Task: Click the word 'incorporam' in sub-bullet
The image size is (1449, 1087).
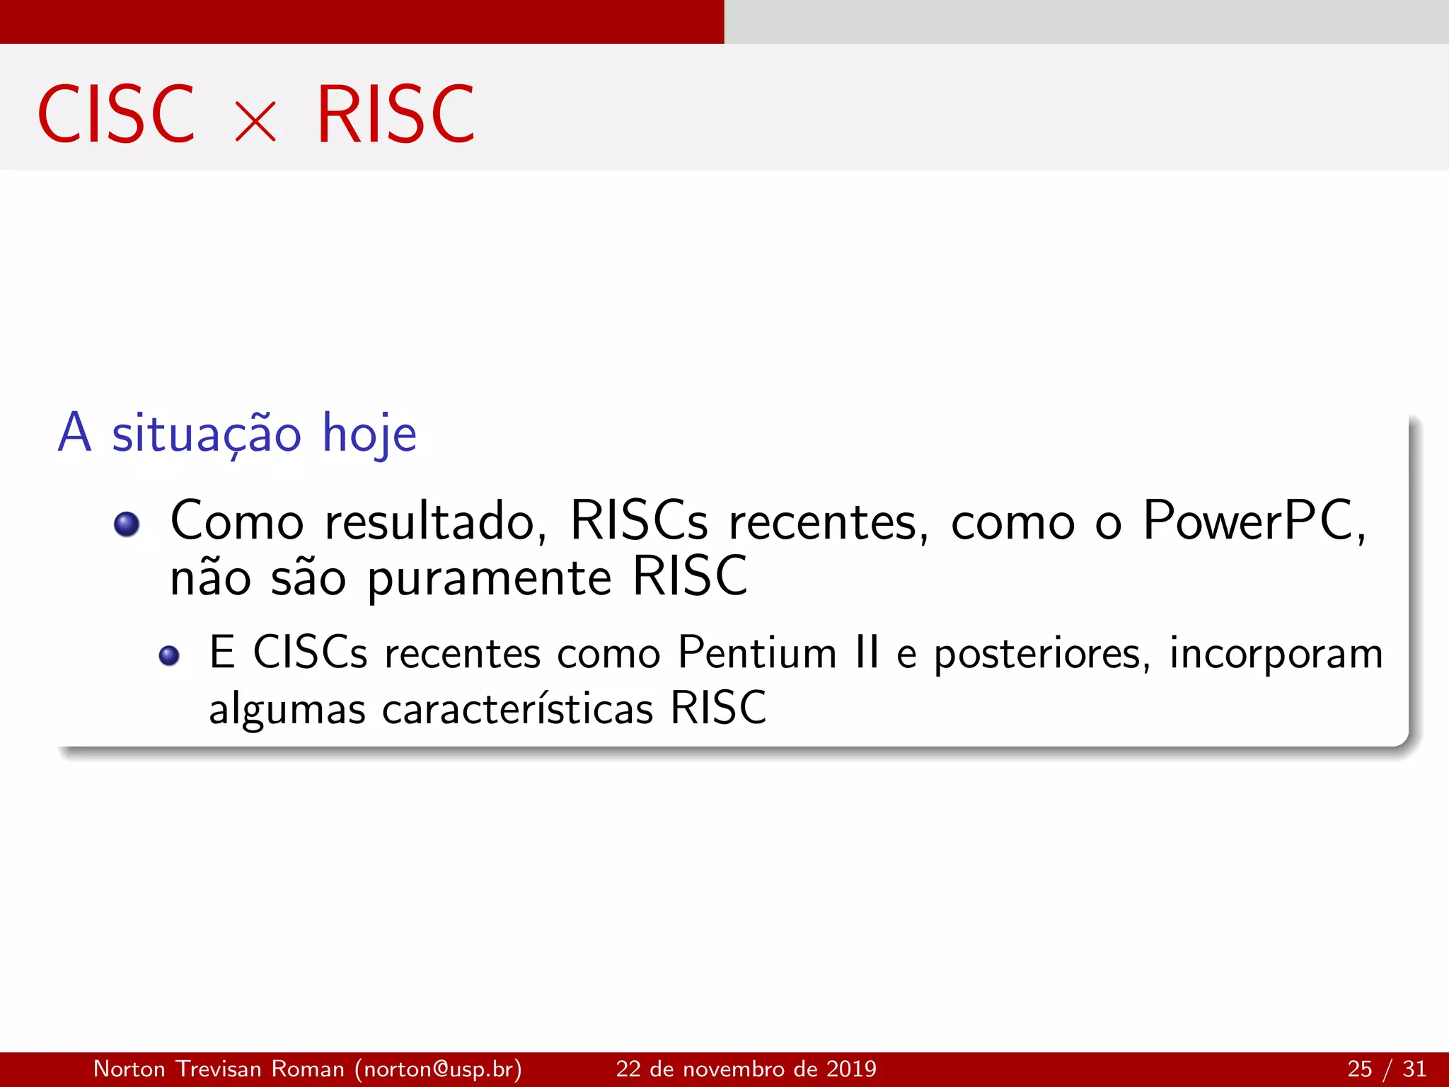Action: 1276,654
